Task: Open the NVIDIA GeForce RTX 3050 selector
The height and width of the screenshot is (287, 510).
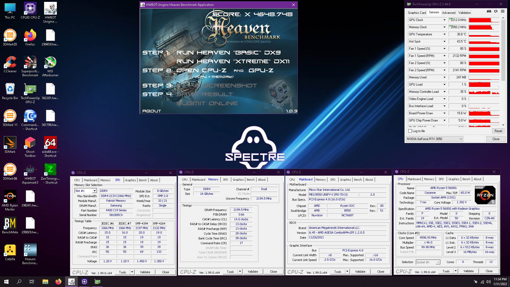Action: (x=435, y=139)
